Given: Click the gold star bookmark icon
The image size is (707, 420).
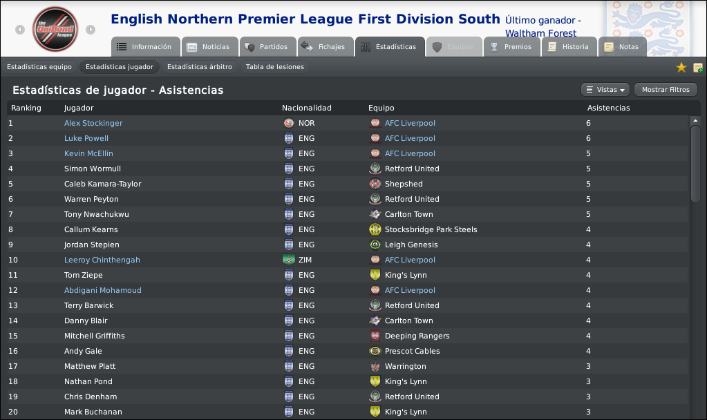Looking at the screenshot, I should point(681,68).
